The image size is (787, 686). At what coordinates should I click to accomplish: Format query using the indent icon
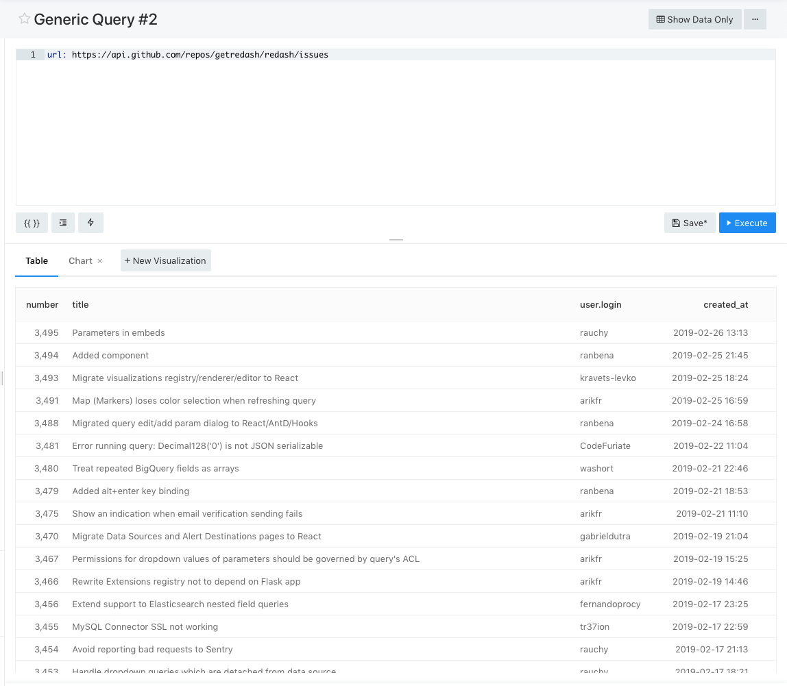click(x=63, y=223)
